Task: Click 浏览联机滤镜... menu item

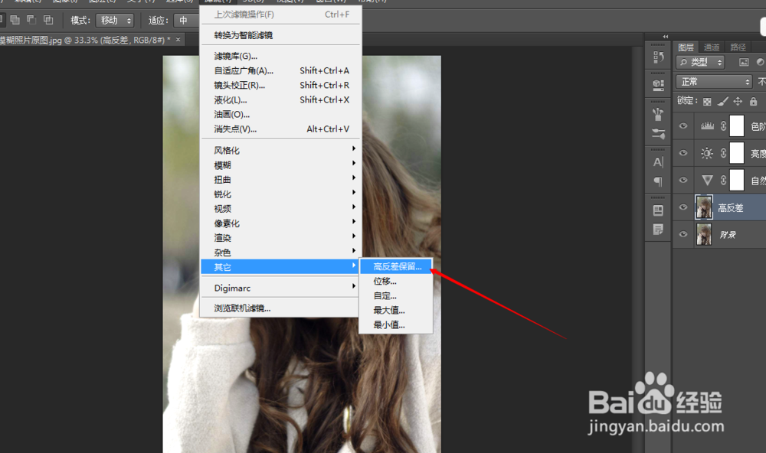Action: click(x=281, y=308)
